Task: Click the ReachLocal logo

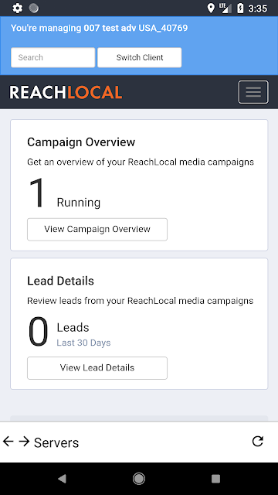Action: tap(66, 92)
